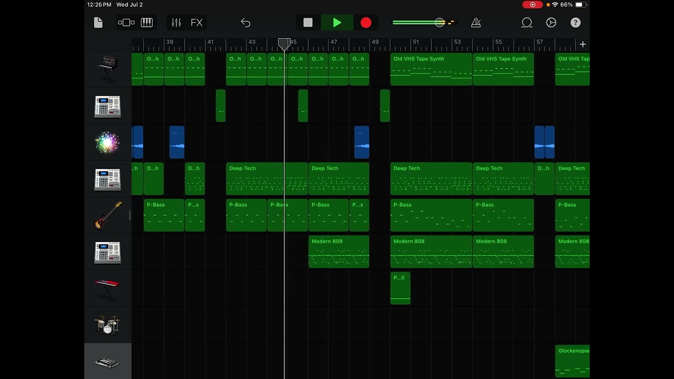
Task: Select the Modern 808 drum machine track icon
Action: (x=107, y=252)
